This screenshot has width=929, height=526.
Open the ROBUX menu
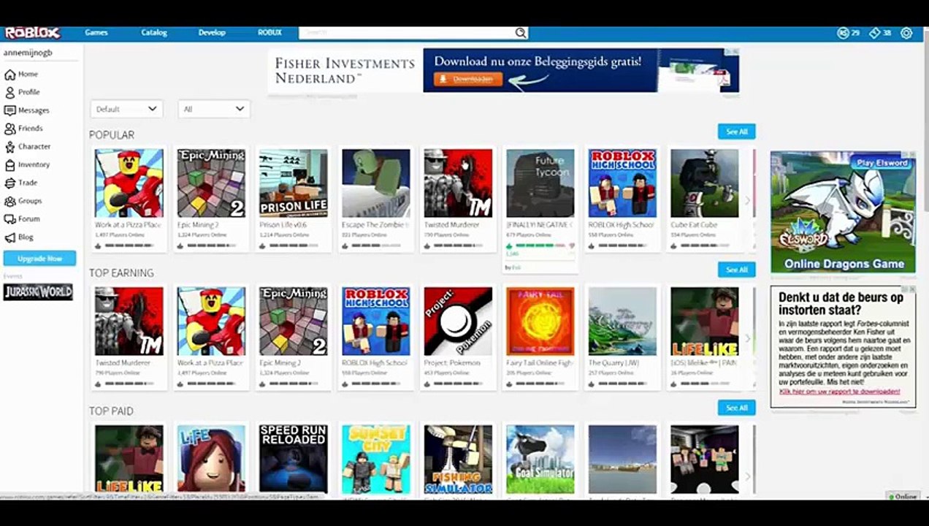pyautogui.click(x=269, y=33)
